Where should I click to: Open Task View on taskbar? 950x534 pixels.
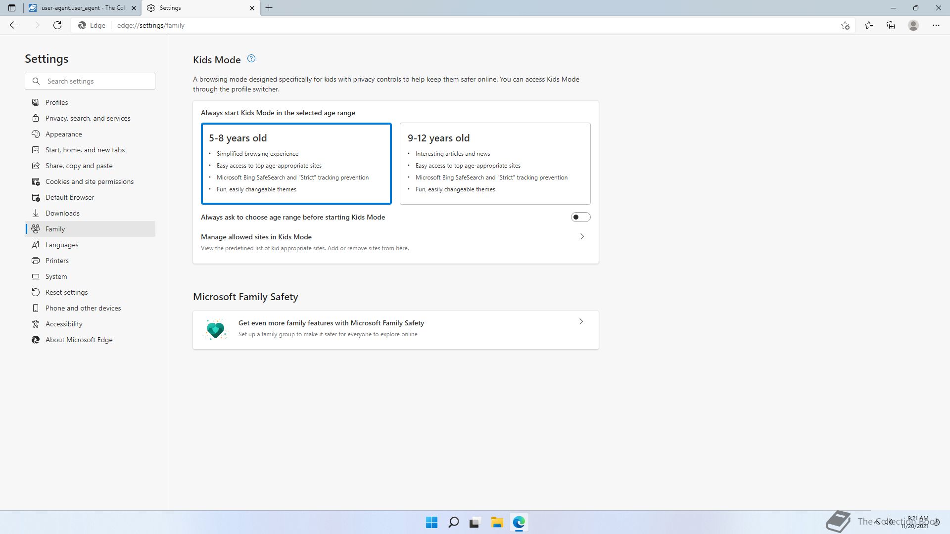tap(475, 522)
